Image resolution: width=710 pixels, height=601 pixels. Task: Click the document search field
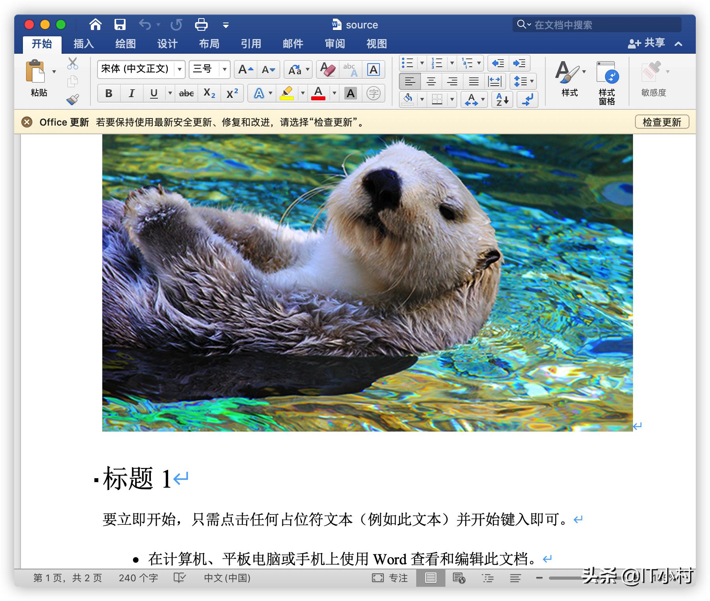click(596, 24)
